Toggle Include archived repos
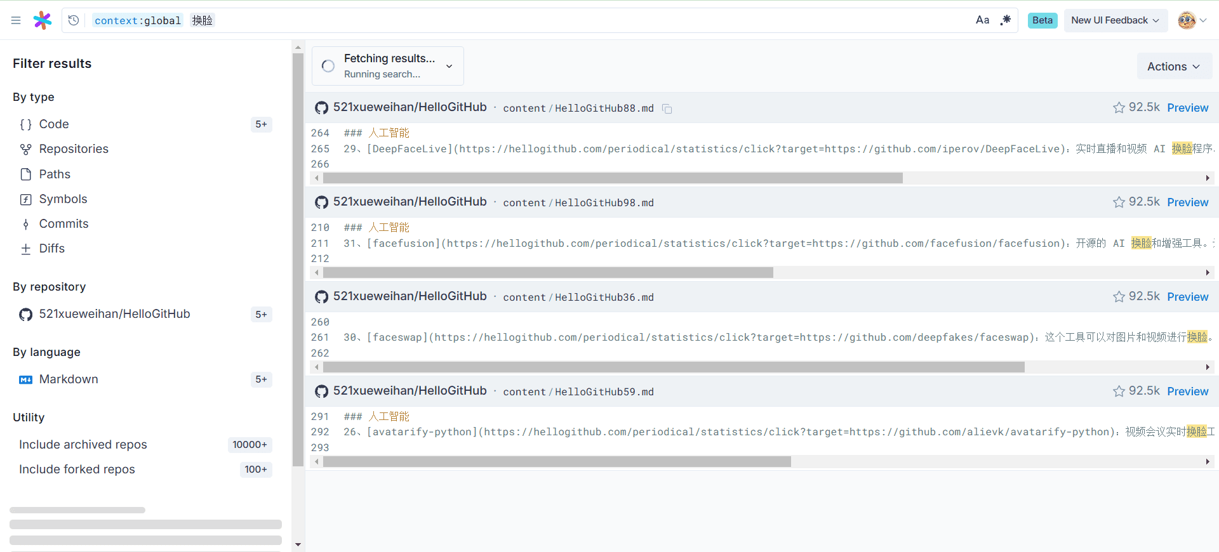The image size is (1219, 552). [145, 445]
